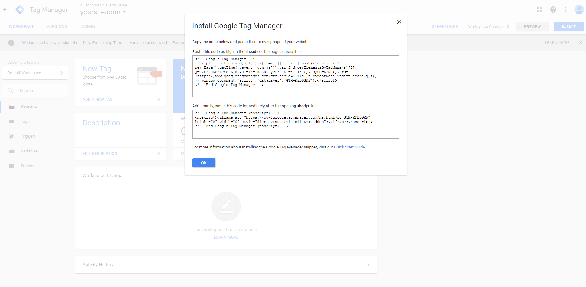Switch to the Versions tab

[x=57, y=27]
